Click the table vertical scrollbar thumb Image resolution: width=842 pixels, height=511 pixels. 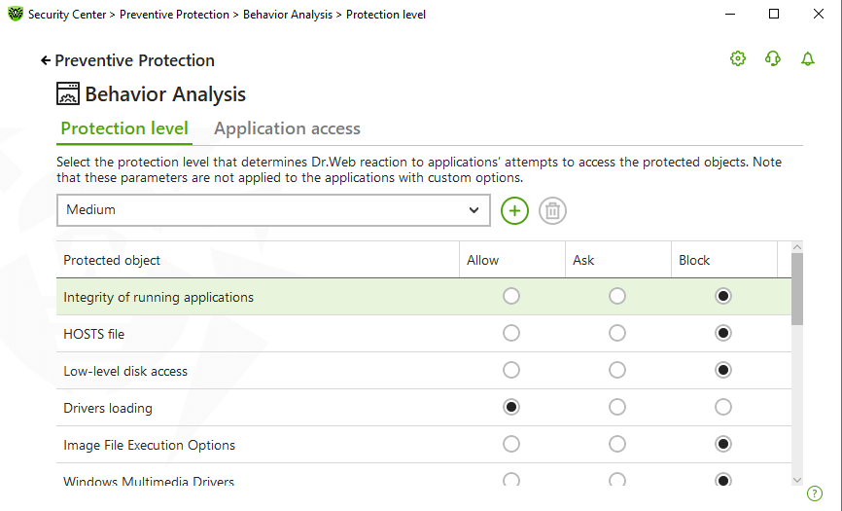pyautogui.click(x=797, y=289)
